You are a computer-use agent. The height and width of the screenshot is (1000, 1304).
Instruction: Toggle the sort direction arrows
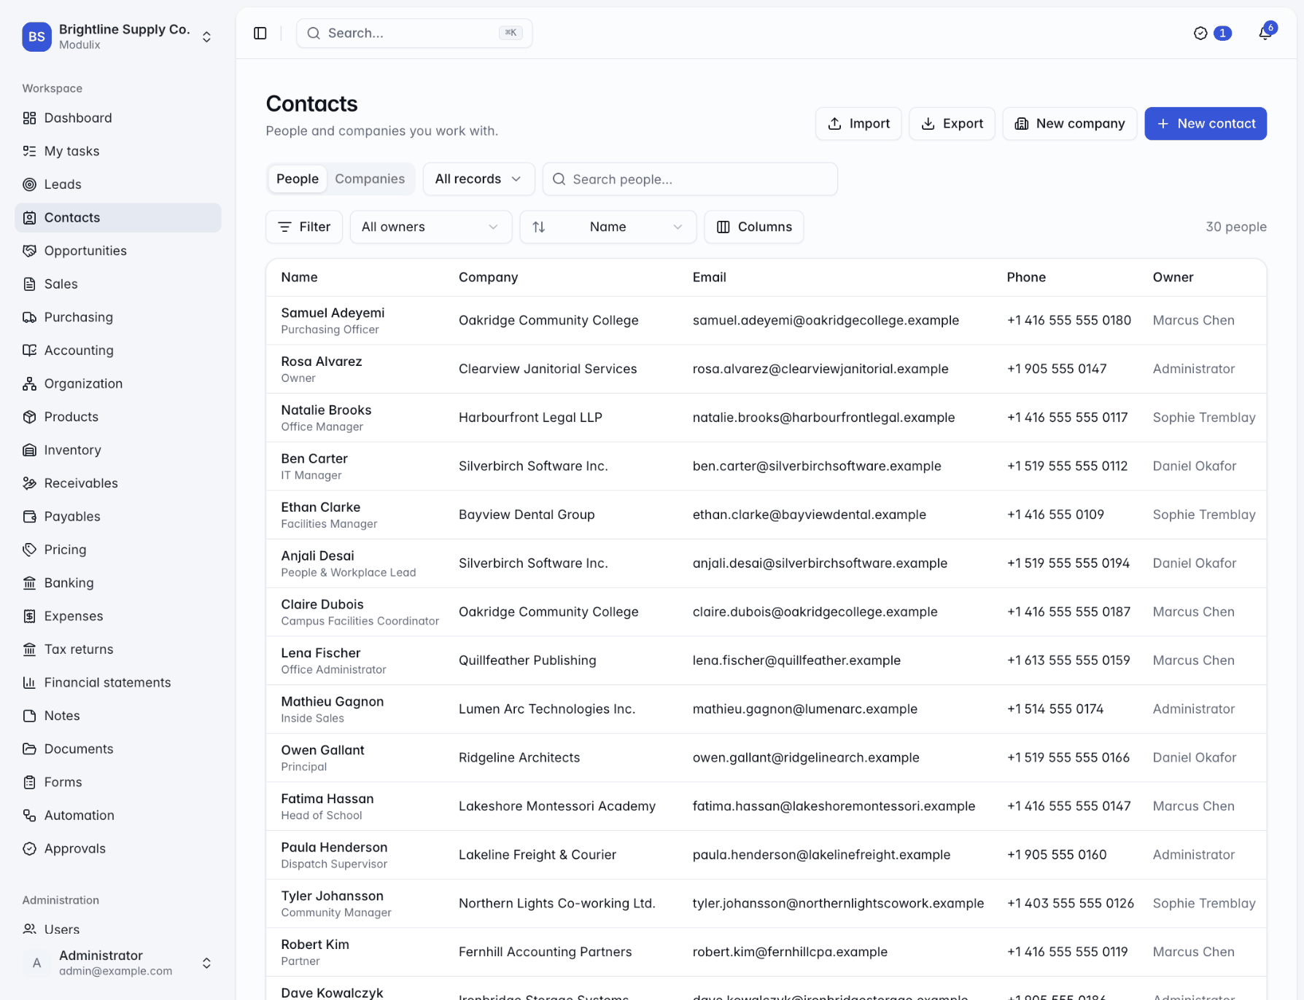click(x=539, y=227)
